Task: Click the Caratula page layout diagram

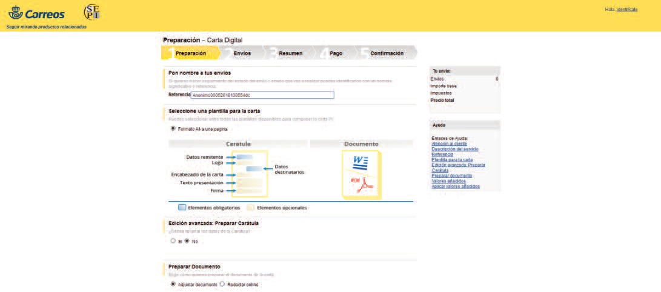Action: pos(249,174)
